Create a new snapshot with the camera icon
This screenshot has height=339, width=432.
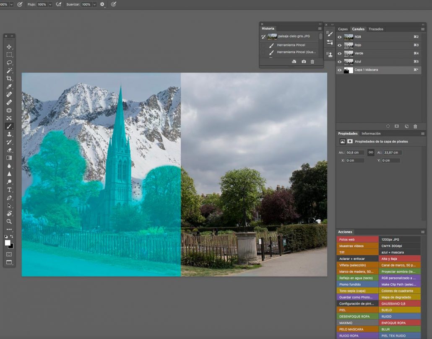click(x=304, y=62)
